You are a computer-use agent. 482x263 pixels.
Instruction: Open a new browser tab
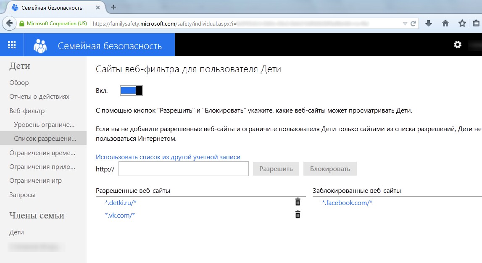pyautogui.click(x=113, y=7)
